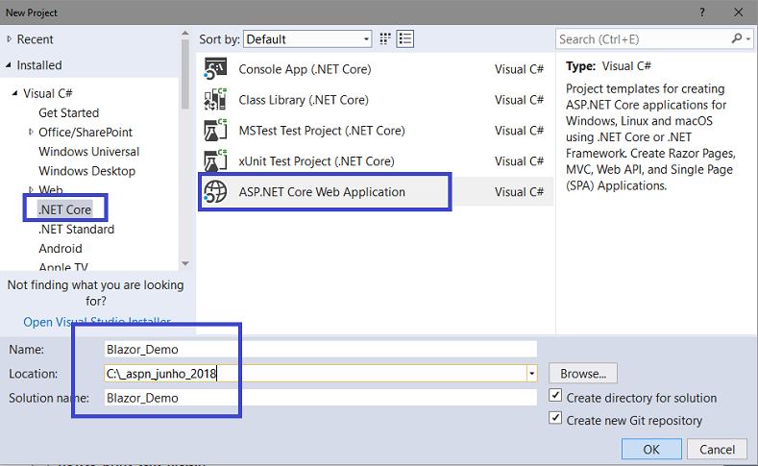Image resolution: width=758 pixels, height=466 pixels.
Task: Select Get Started tree item
Action: (68, 112)
